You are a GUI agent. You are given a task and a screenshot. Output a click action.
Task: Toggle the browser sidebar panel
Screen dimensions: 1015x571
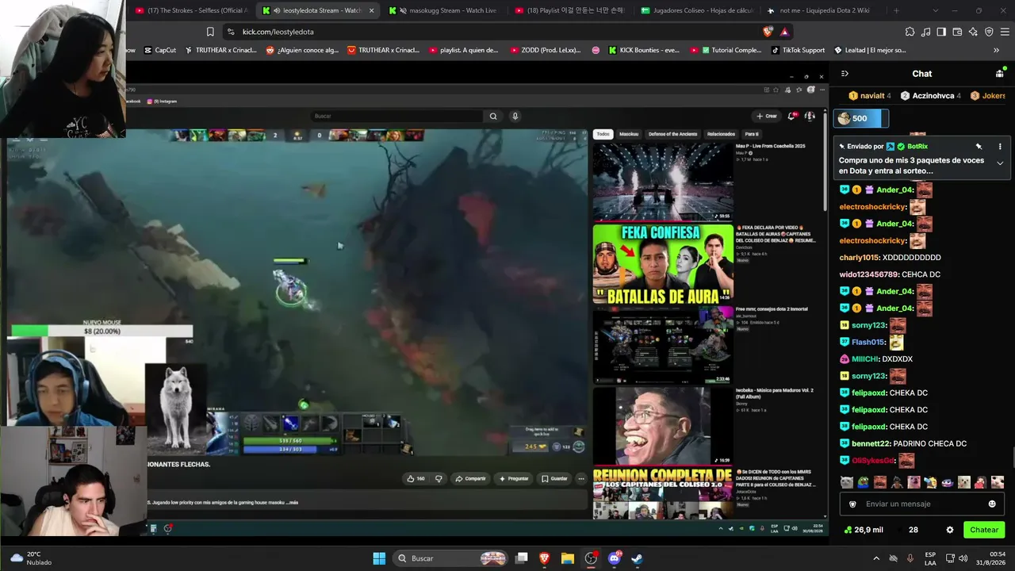(x=941, y=32)
